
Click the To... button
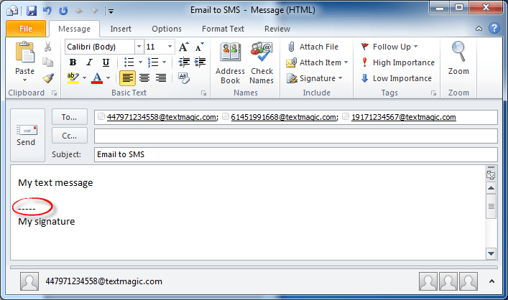69,117
